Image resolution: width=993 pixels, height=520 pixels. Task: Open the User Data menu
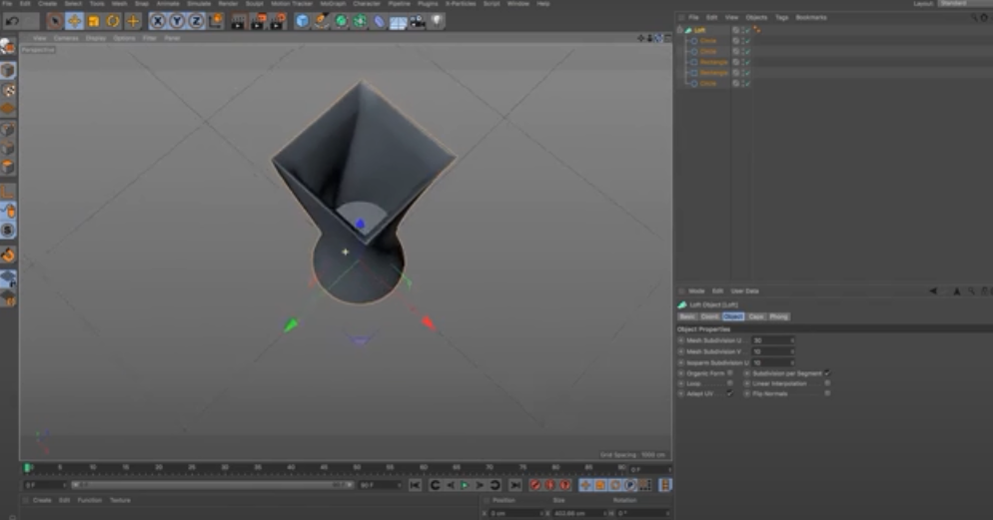pos(745,291)
